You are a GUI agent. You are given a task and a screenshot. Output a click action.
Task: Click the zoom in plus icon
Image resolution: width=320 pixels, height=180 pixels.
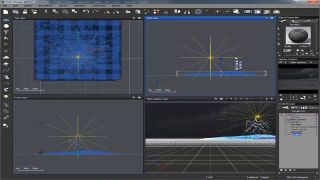pos(217,11)
